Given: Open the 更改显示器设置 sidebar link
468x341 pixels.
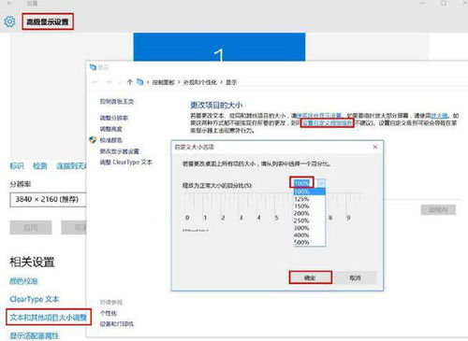Looking at the screenshot, I should (120, 151).
